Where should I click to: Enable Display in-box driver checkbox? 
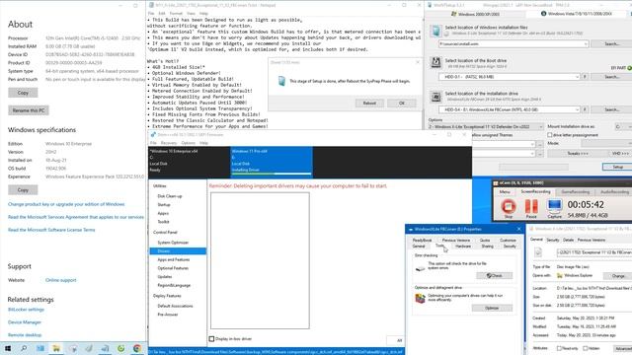point(211,339)
